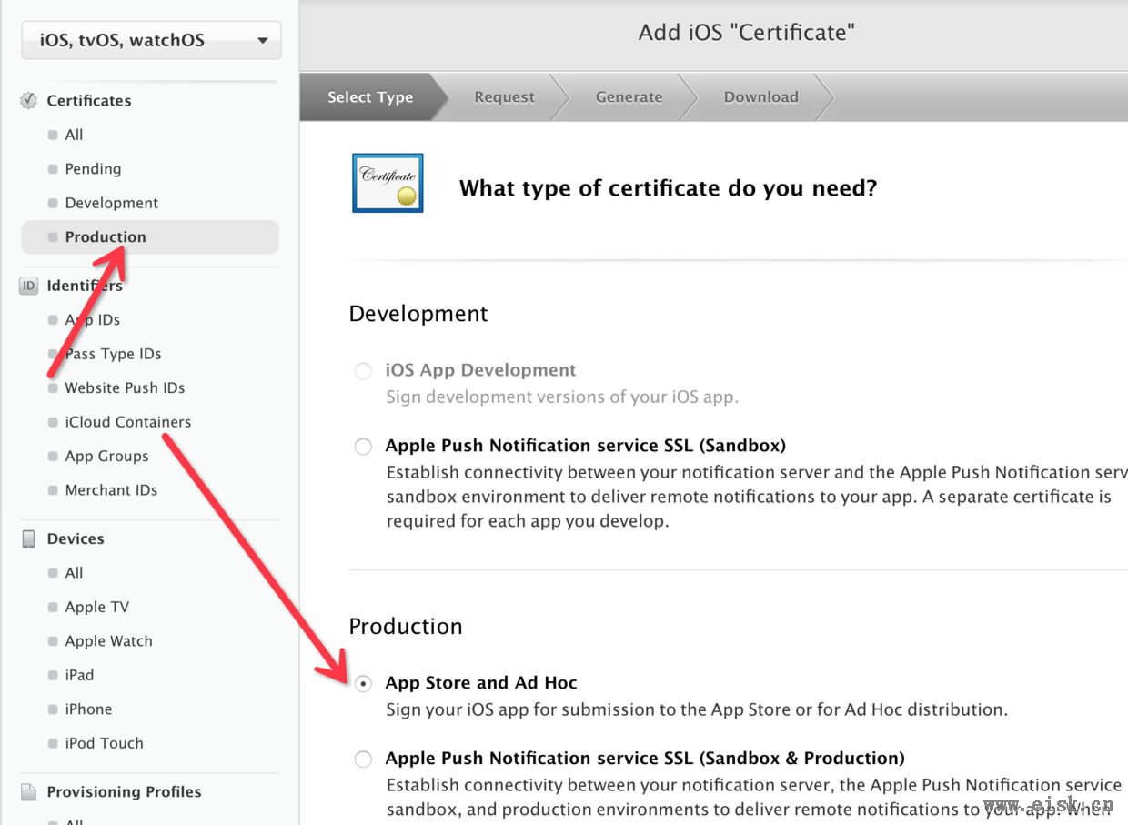This screenshot has height=825, width=1128.
Task: Click the Provisioning Profiles document icon
Action: click(29, 791)
